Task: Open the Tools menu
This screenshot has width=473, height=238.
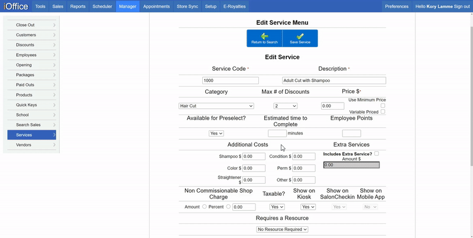Action: (x=40, y=6)
